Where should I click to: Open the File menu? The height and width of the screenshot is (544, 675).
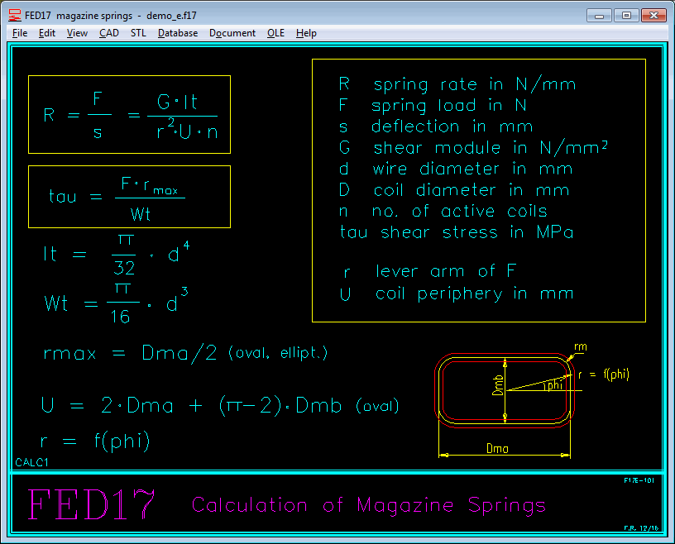[20, 33]
